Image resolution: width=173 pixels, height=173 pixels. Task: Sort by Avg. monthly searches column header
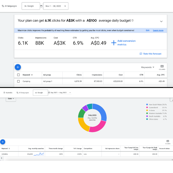tap(35, 148)
